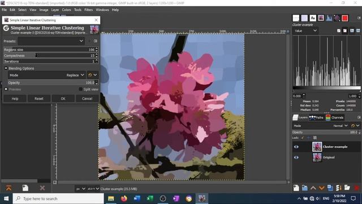Open layer Mode Normal dropdown
The image size is (362, 204).
click(x=321, y=126)
